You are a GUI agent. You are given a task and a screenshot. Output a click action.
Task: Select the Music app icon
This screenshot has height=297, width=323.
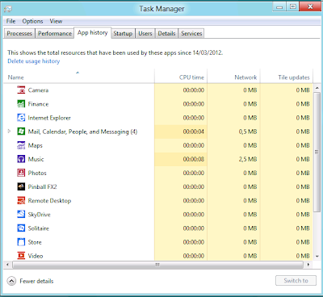[21, 159]
